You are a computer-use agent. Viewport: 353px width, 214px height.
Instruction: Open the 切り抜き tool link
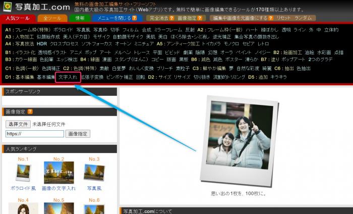coord(202,77)
